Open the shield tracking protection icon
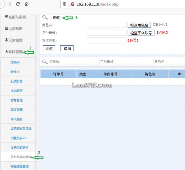 pyautogui.click(x=64, y=4)
